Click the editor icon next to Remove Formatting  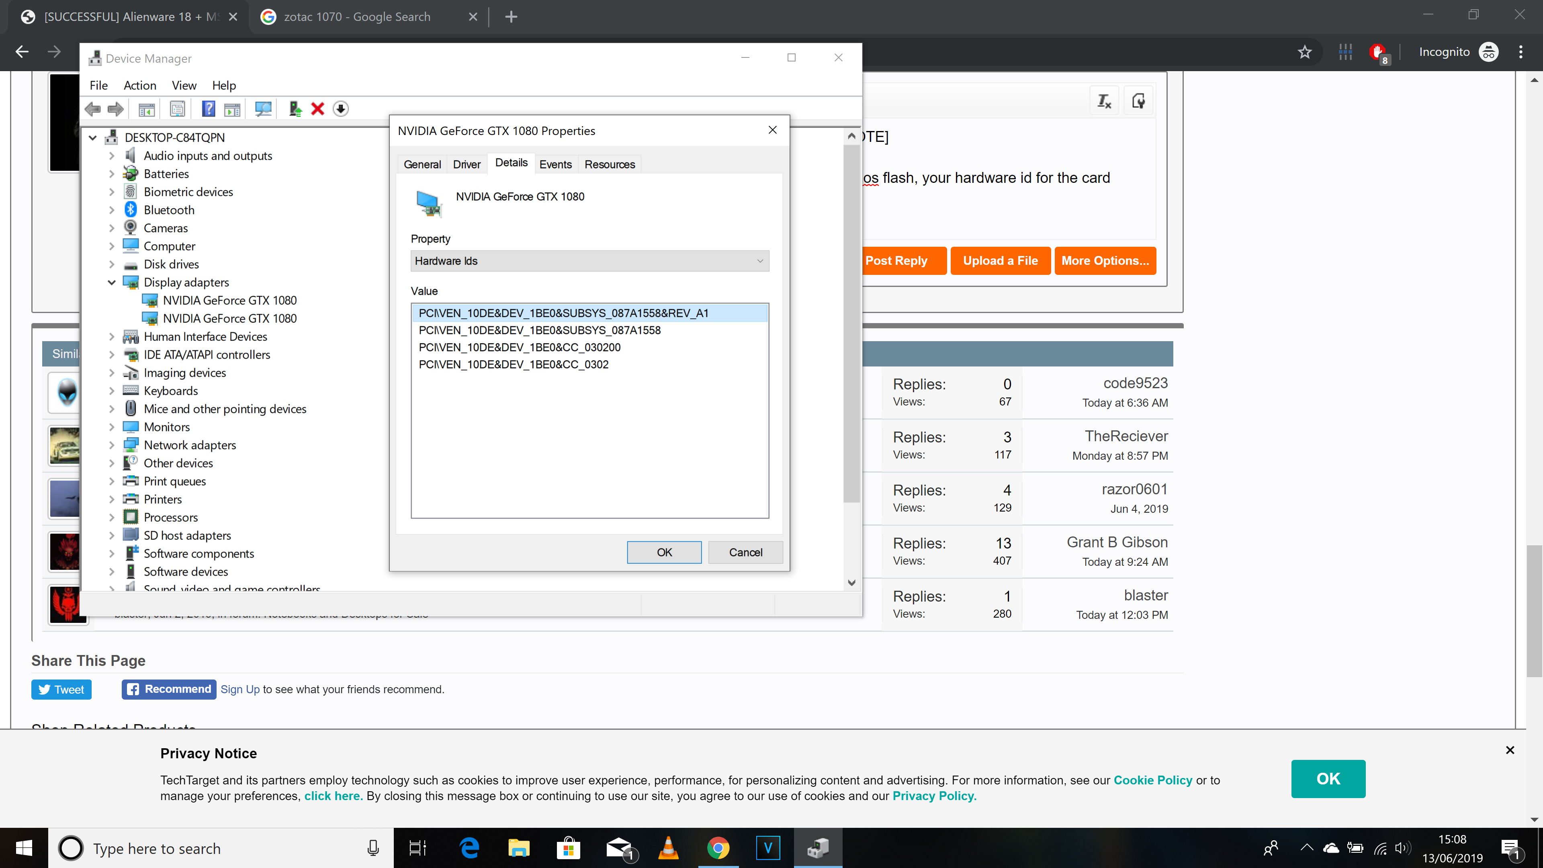[x=1139, y=100]
